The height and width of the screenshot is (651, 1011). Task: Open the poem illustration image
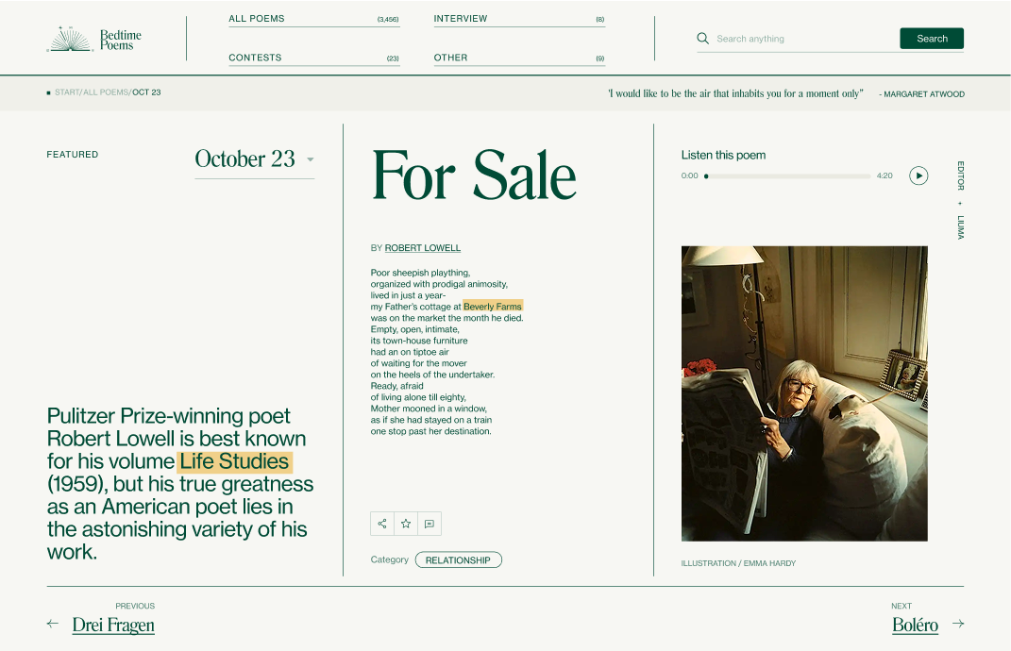(804, 393)
